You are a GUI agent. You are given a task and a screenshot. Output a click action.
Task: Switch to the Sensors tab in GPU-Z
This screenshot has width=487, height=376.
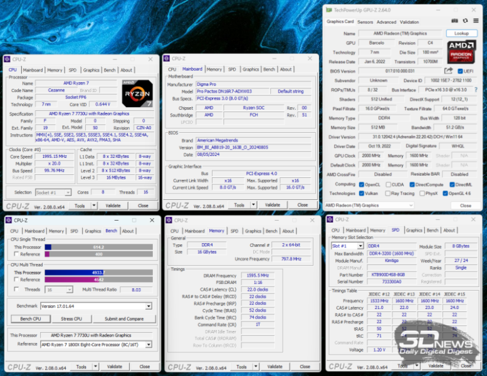(x=365, y=22)
